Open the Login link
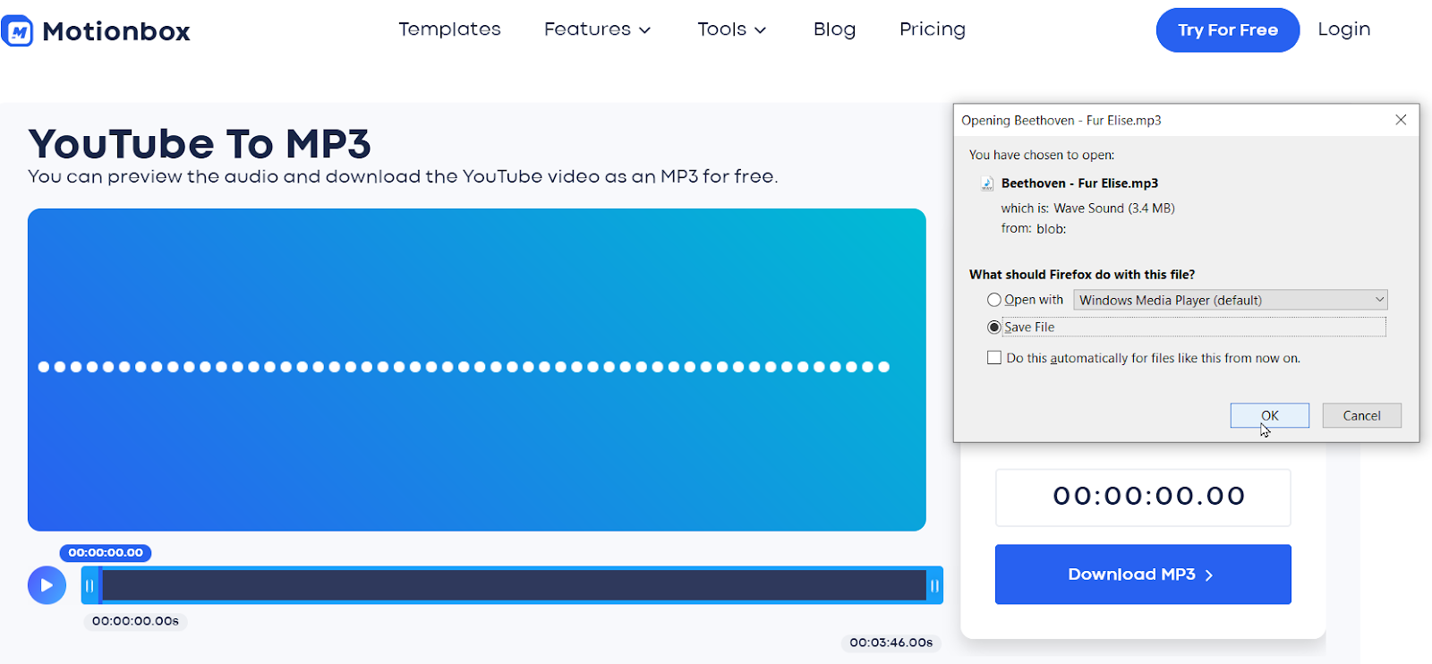The height and width of the screenshot is (664, 1432). coord(1343,30)
